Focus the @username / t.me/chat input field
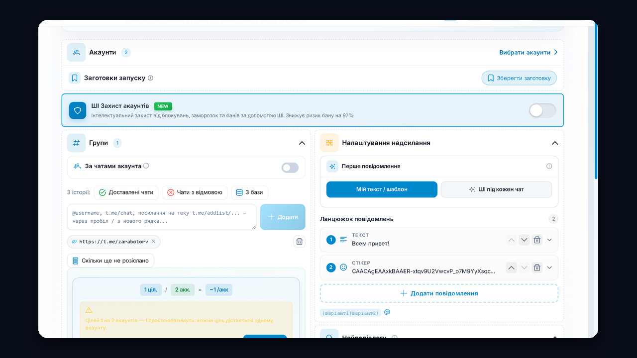 (x=162, y=217)
